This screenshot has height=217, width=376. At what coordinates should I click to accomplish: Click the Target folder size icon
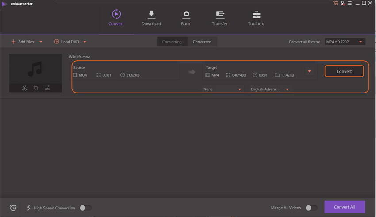coord(277,75)
